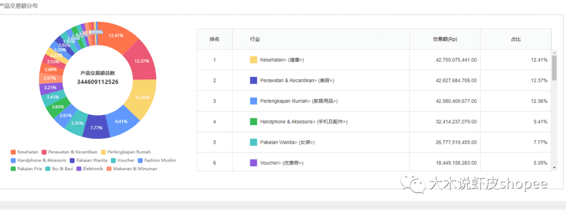This screenshot has height=210, width=566.
Task: Open Perlengkapan Rumah> (家居用品>) table entry
Action: [x=299, y=101]
